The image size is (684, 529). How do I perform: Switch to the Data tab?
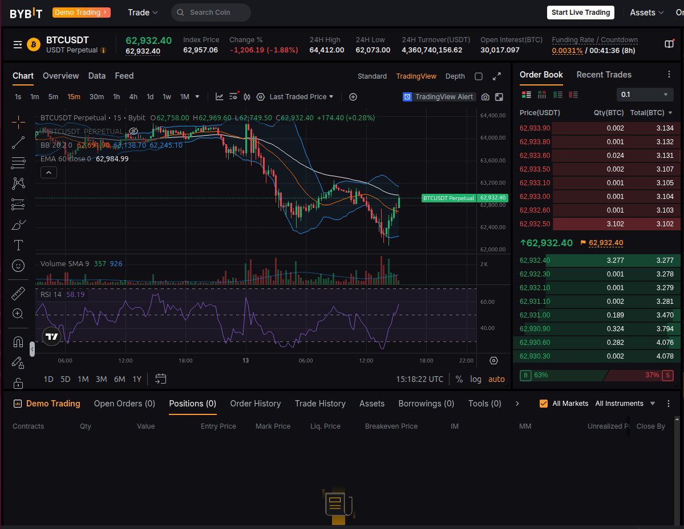(97, 76)
